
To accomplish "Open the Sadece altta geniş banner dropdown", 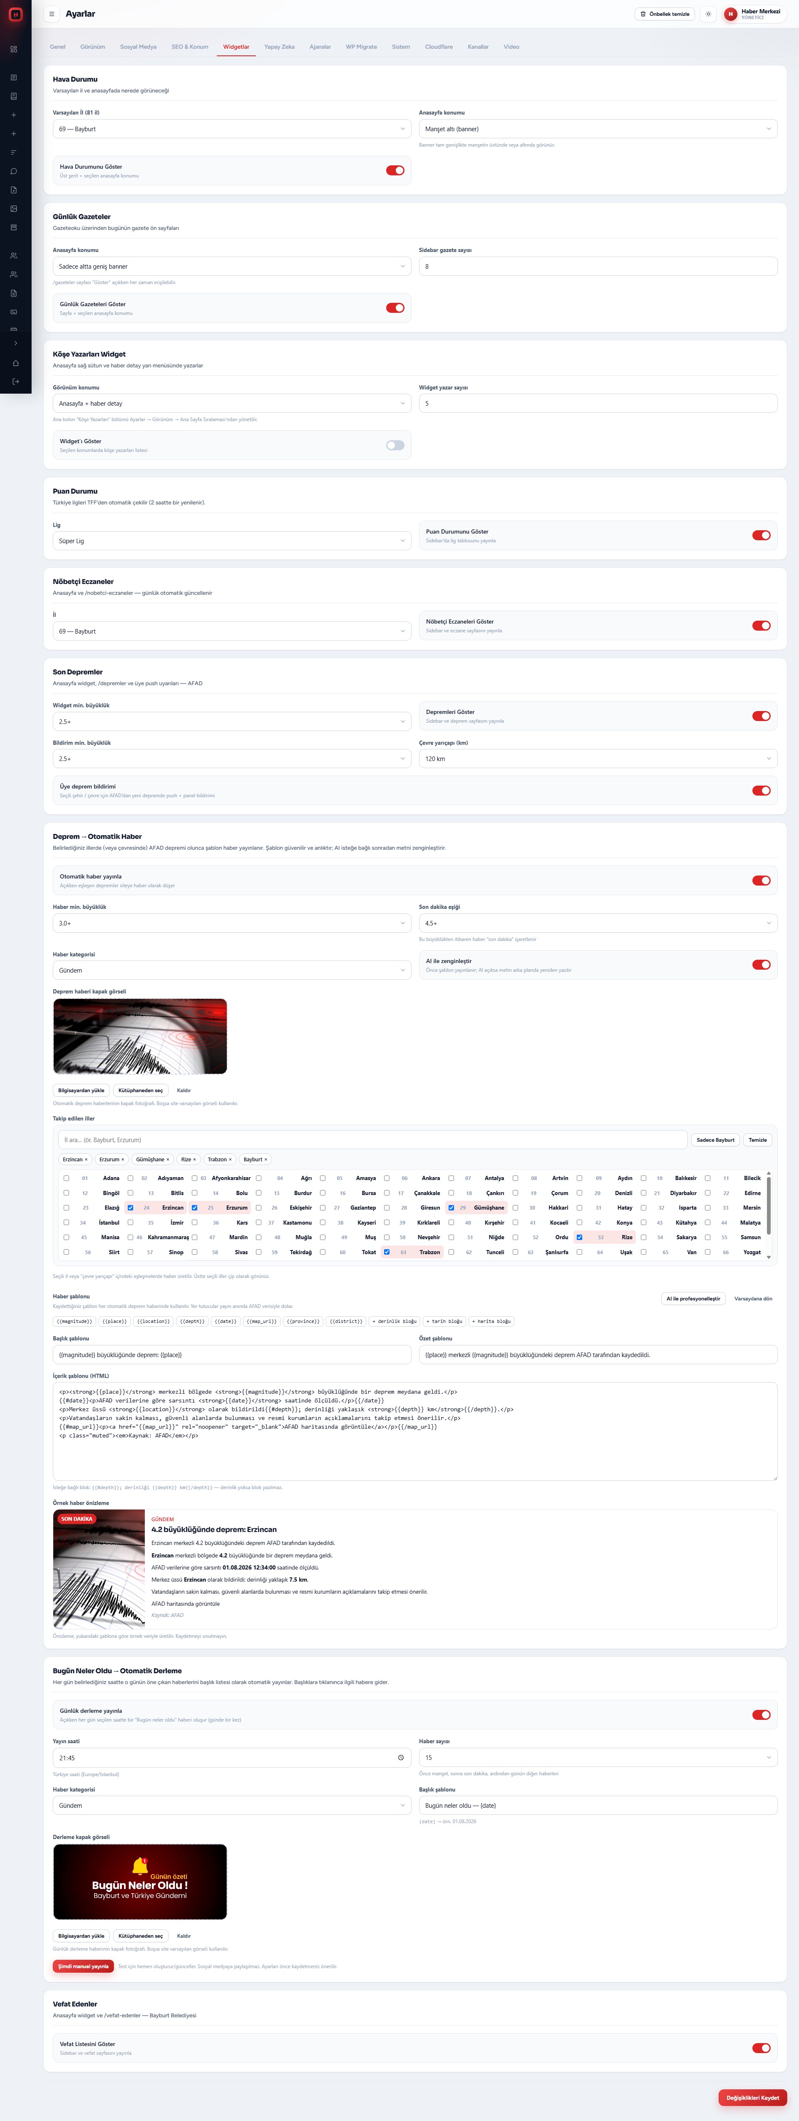I will (232, 267).
